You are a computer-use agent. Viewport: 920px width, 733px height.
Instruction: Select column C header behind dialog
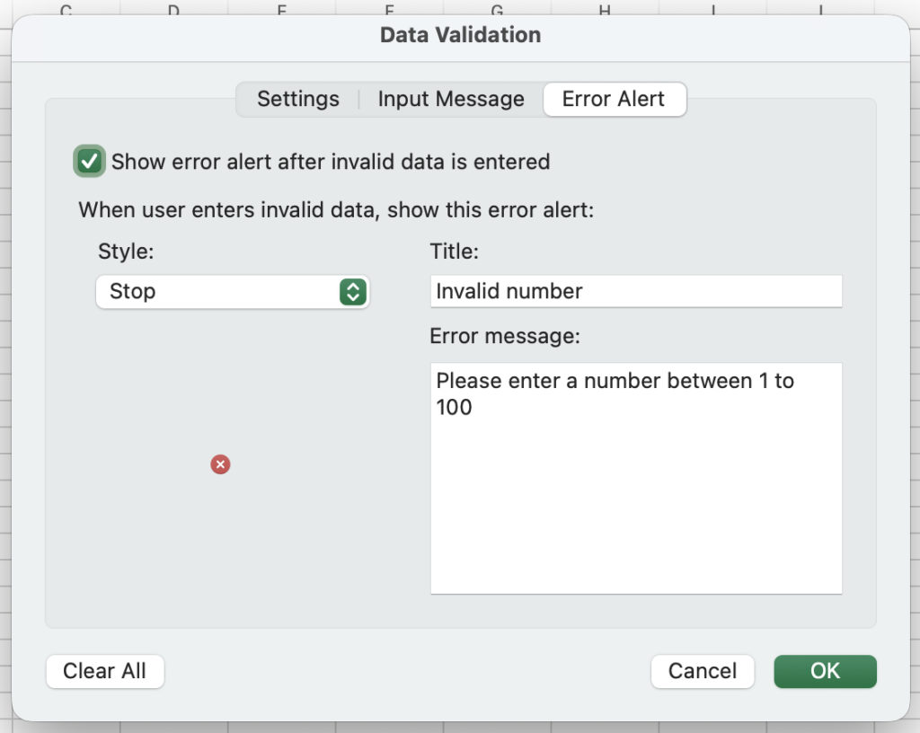tap(66, 9)
